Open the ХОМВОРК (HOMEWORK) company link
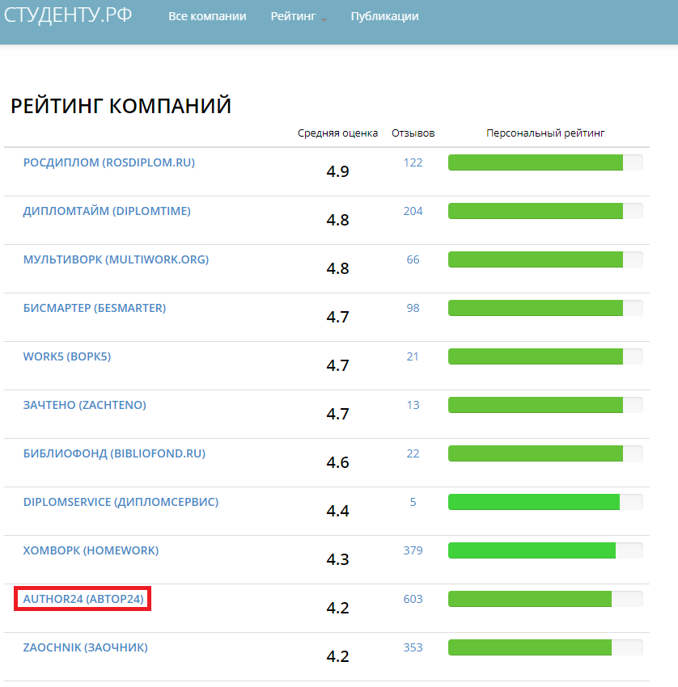 pyautogui.click(x=91, y=550)
